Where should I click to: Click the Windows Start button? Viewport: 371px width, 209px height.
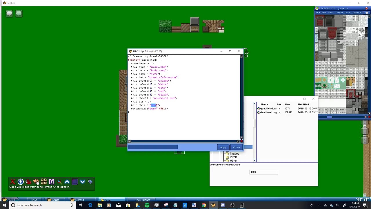[x=5, y=205]
